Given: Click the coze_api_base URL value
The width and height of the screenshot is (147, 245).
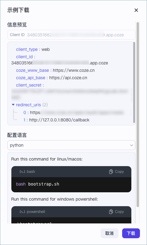Looking at the screenshot, I should (68, 78).
